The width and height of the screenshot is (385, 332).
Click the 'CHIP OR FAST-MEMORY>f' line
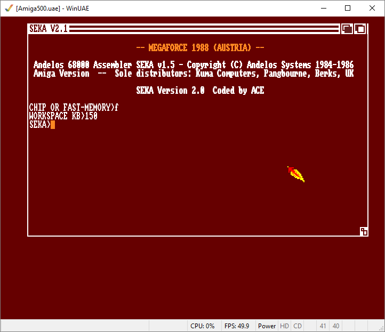[74, 108]
